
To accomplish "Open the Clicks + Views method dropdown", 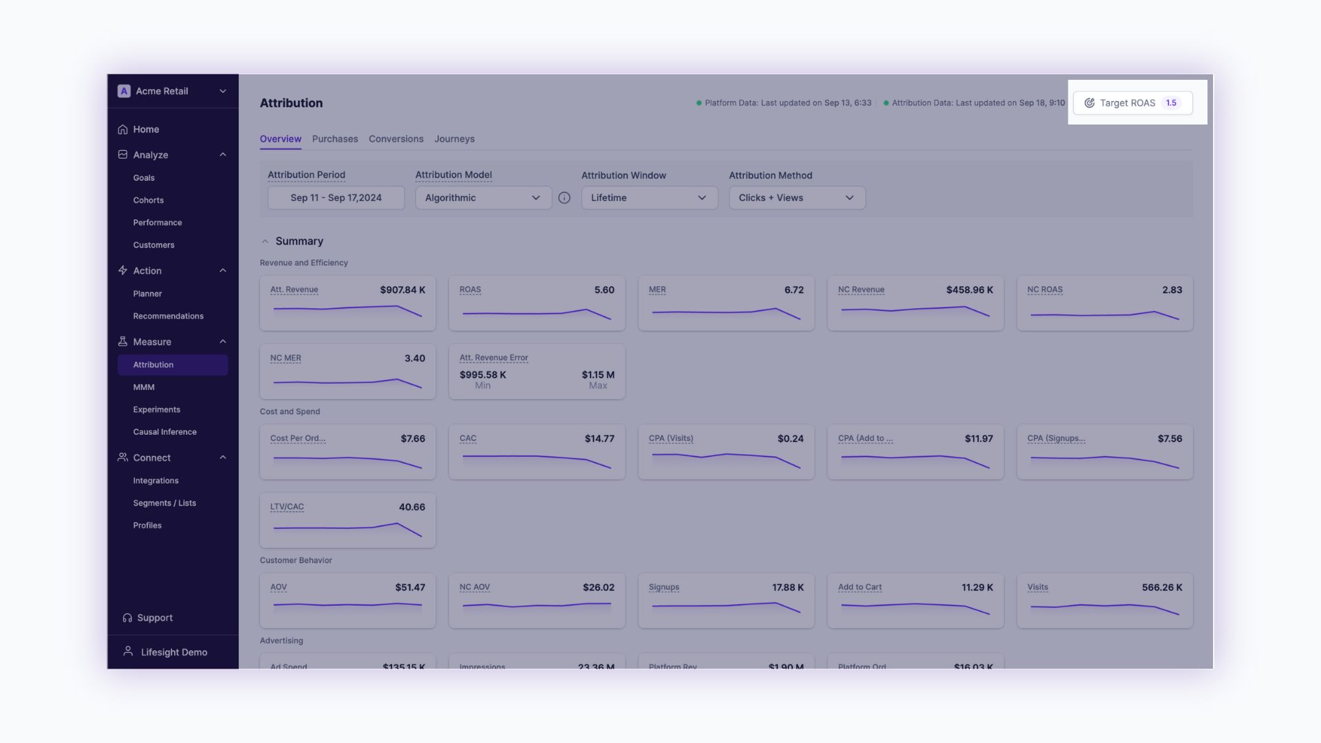I will tap(797, 198).
